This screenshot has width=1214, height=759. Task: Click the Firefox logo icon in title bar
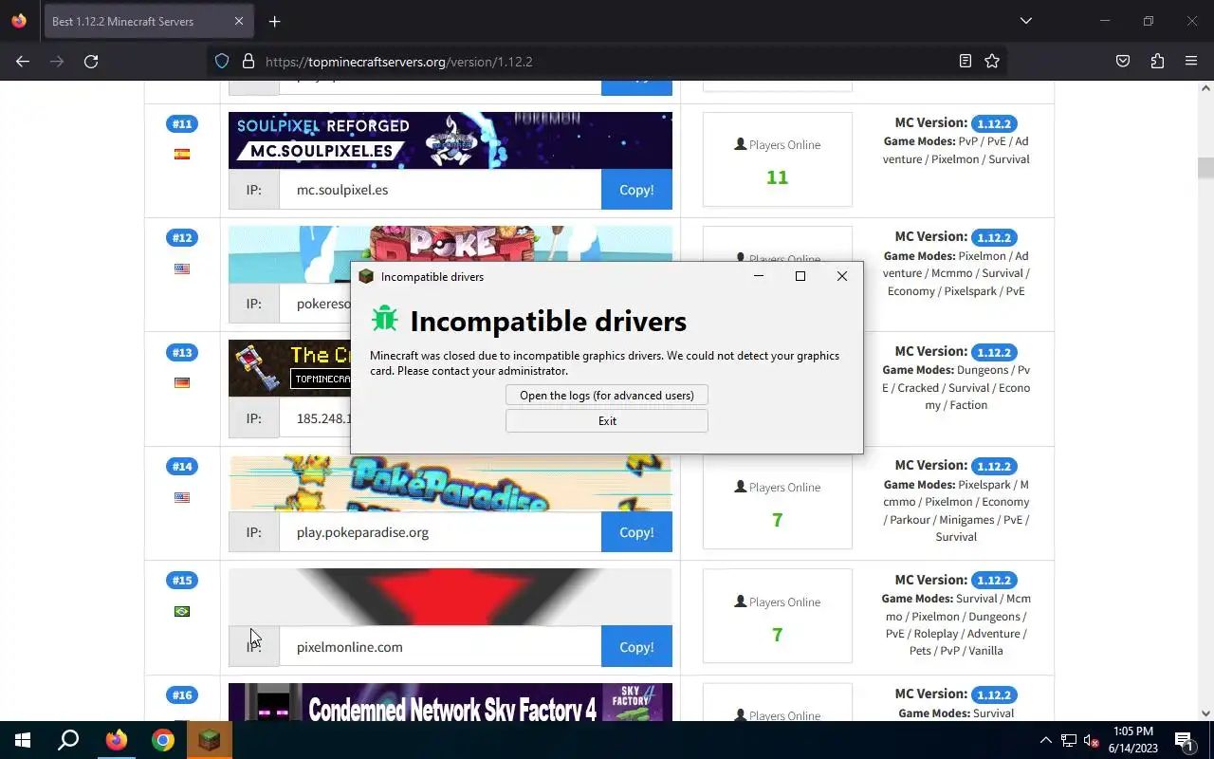[19, 21]
